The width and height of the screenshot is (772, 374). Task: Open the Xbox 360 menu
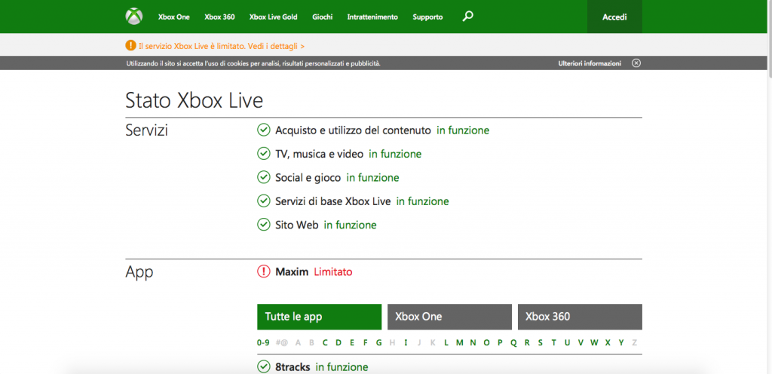219,17
